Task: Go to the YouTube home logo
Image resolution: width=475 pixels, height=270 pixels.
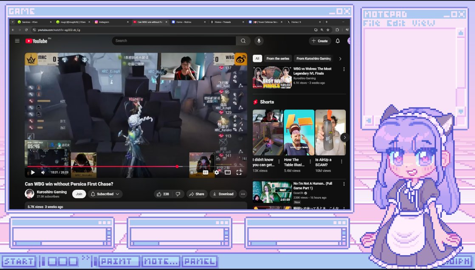Action: click(x=37, y=41)
